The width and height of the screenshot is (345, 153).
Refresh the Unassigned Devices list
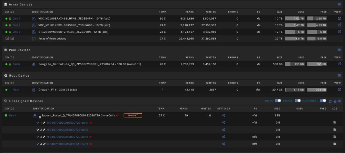click(x=330, y=102)
